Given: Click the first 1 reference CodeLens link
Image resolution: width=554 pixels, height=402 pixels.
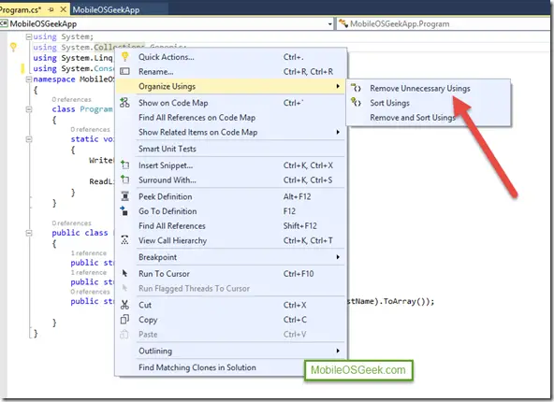Looking at the screenshot, I should click(x=88, y=253).
